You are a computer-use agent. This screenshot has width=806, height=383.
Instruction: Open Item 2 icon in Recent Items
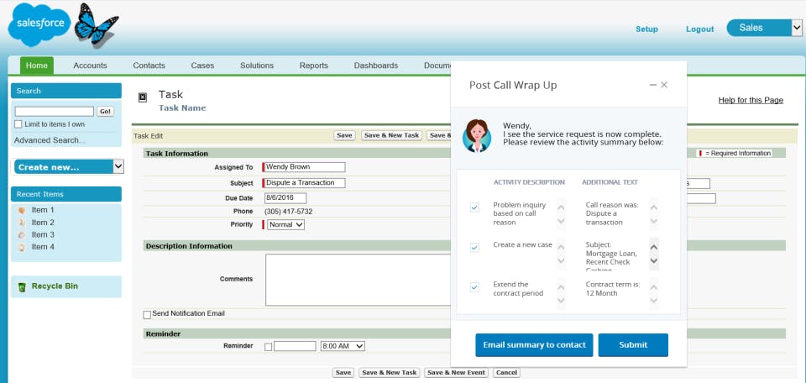click(22, 223)
